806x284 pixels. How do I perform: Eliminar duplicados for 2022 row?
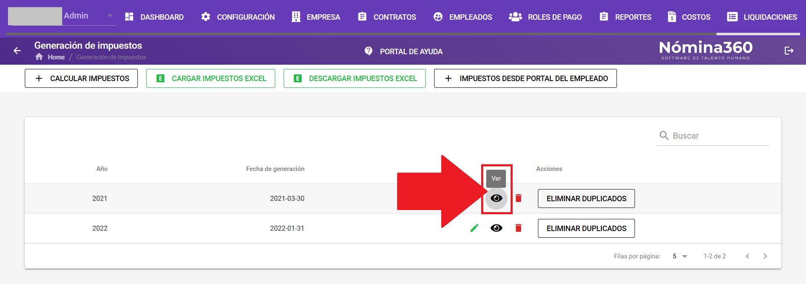point(586,229)
